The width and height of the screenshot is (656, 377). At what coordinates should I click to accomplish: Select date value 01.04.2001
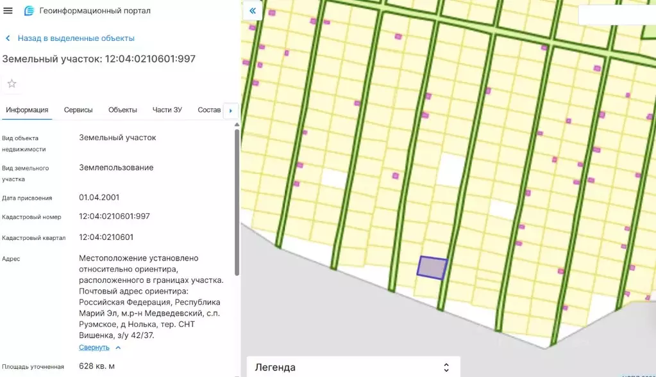click(x=99, y=197)
